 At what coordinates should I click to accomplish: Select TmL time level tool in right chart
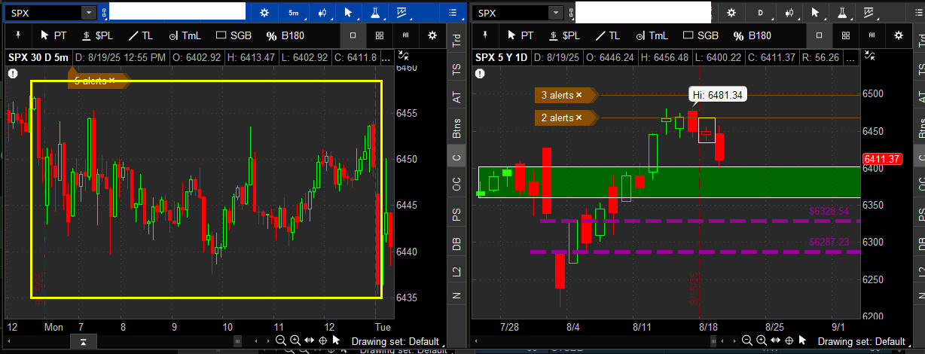(x=652, y=35)
